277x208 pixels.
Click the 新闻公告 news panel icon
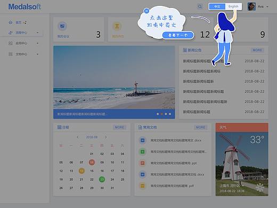(x=185, y=50)
